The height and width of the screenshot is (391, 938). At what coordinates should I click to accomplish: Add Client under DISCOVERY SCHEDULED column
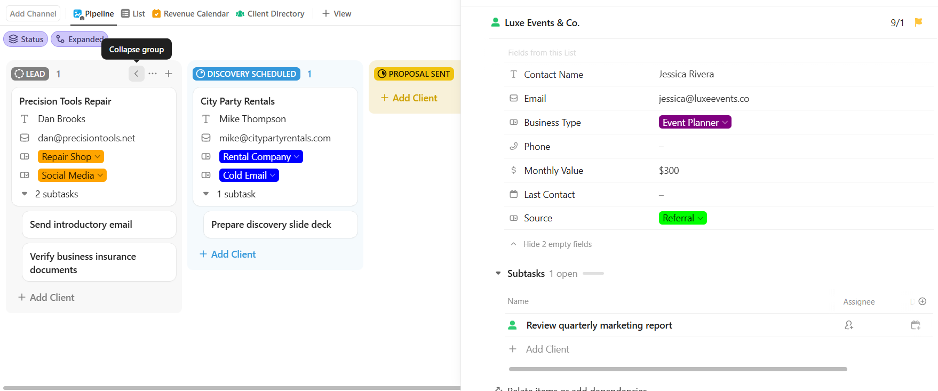click(227, 254)
